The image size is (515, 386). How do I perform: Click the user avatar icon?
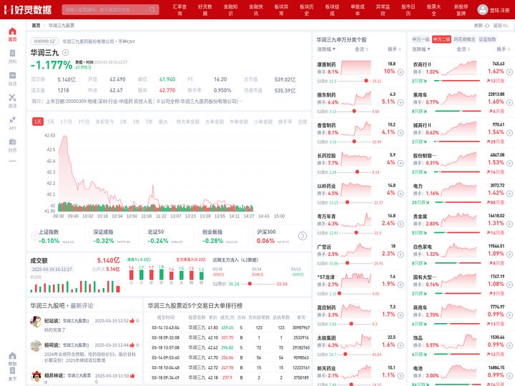[483, 9]
